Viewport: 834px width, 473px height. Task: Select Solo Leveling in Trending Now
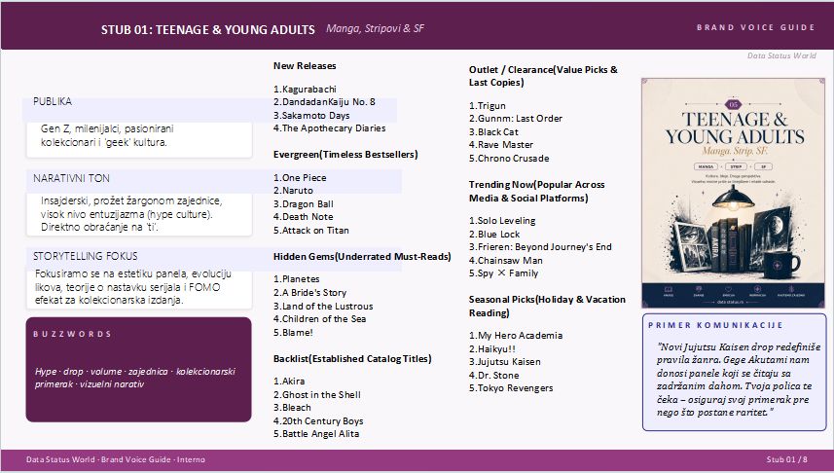tap(502, 220)
